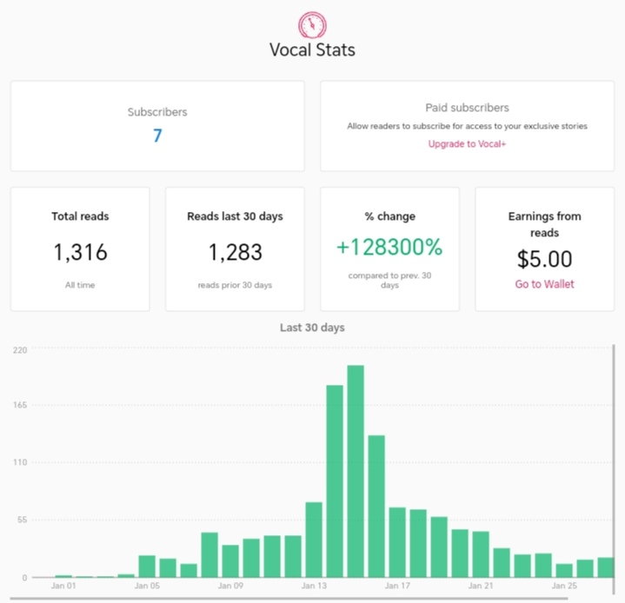Click the tallest bar in the reads chart
The height and width of the screenshot is (603, 625).
point(356,471)
